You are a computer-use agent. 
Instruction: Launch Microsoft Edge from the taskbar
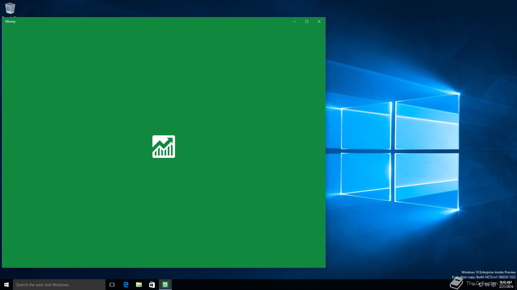click(126, 285)
